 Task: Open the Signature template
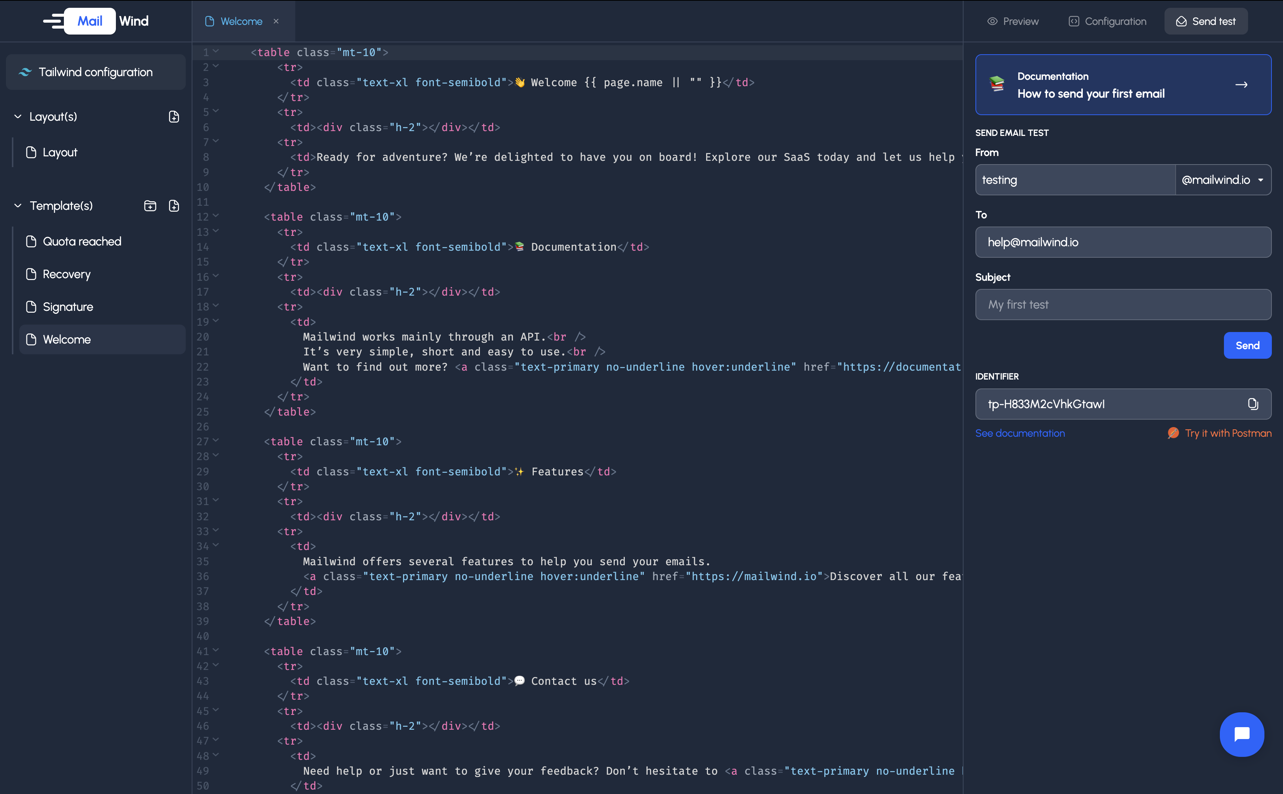(102, 307)
